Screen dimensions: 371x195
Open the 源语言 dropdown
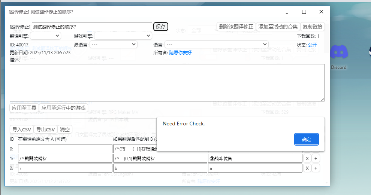click(x=114, y=44)
